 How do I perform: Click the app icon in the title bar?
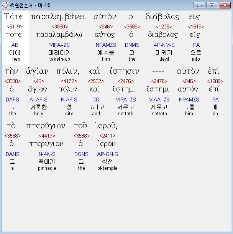pos(5,5)
